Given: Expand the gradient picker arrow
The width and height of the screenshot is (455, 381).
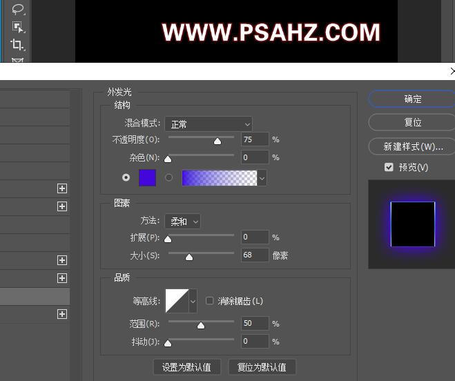Looking at the screenshot, I should click(262, 178).
